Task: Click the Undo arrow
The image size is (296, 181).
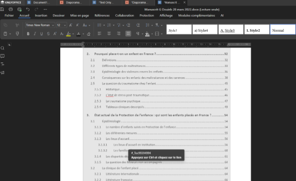Action: pyautogui.click(x=28, y=9)
